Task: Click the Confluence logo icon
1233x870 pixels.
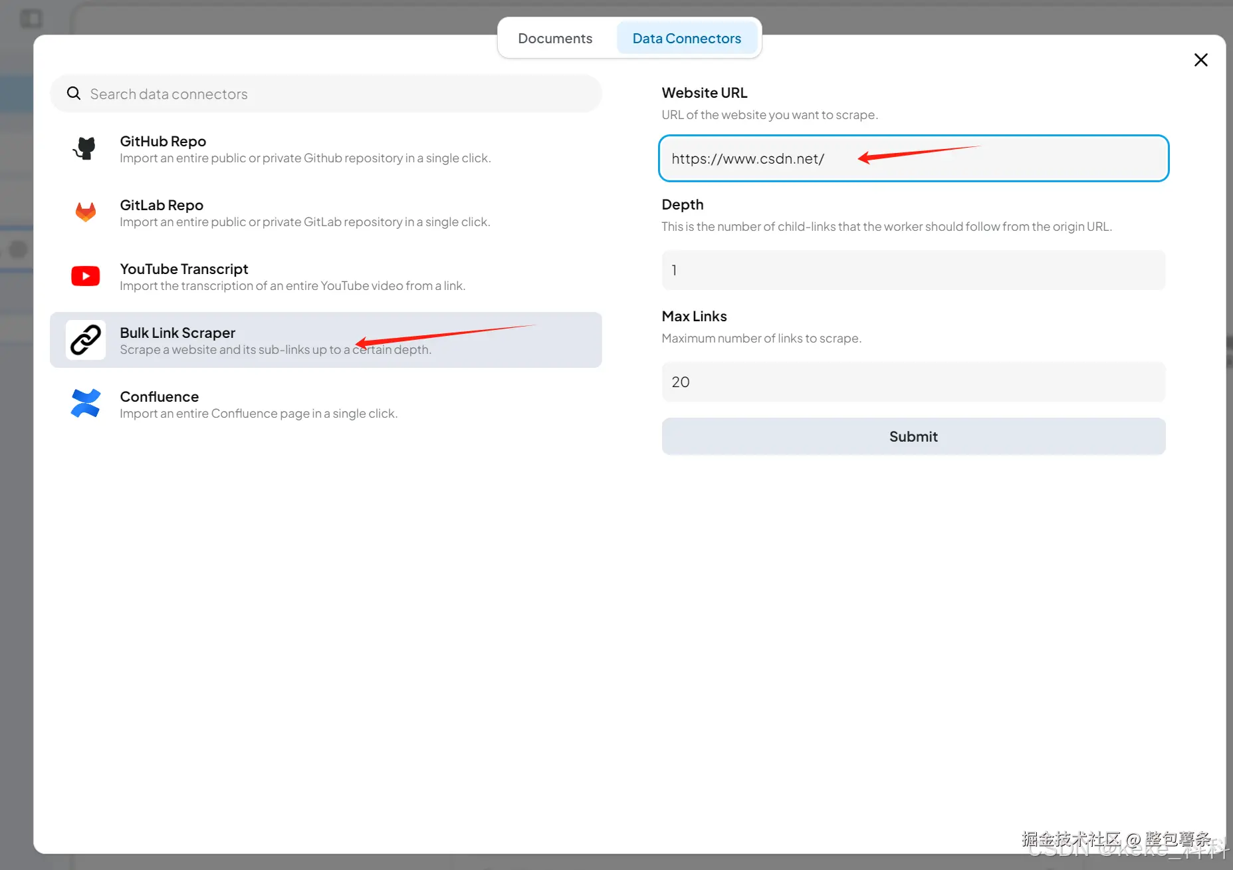Action: [85, 404]
